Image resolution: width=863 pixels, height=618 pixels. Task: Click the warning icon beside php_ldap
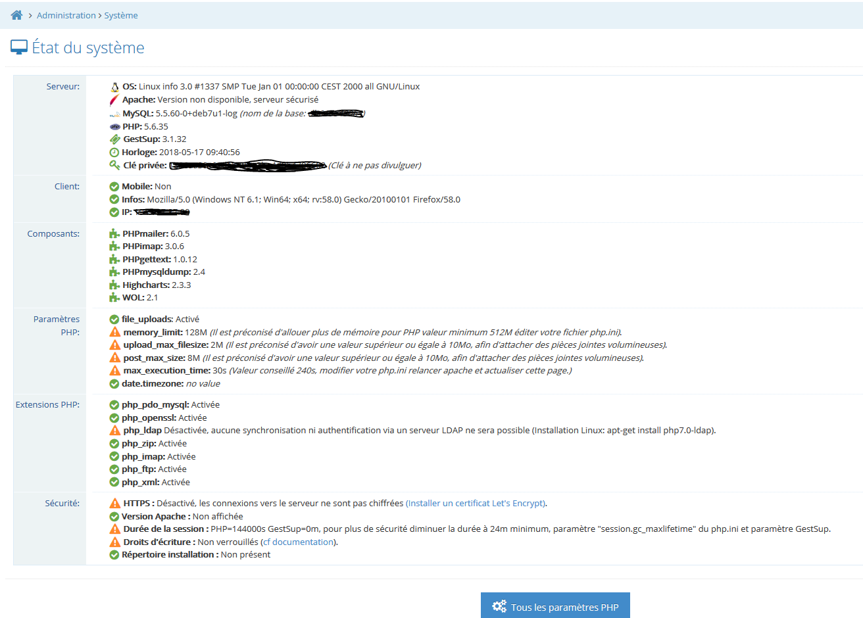115,430
